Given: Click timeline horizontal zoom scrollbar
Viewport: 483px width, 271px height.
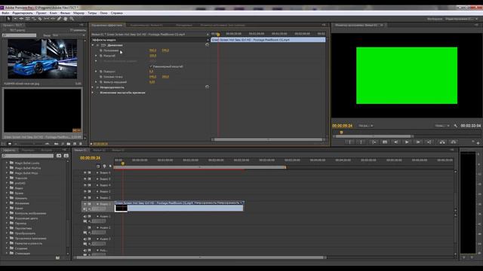Looking at the screenshot, I should tap(200, 257).
